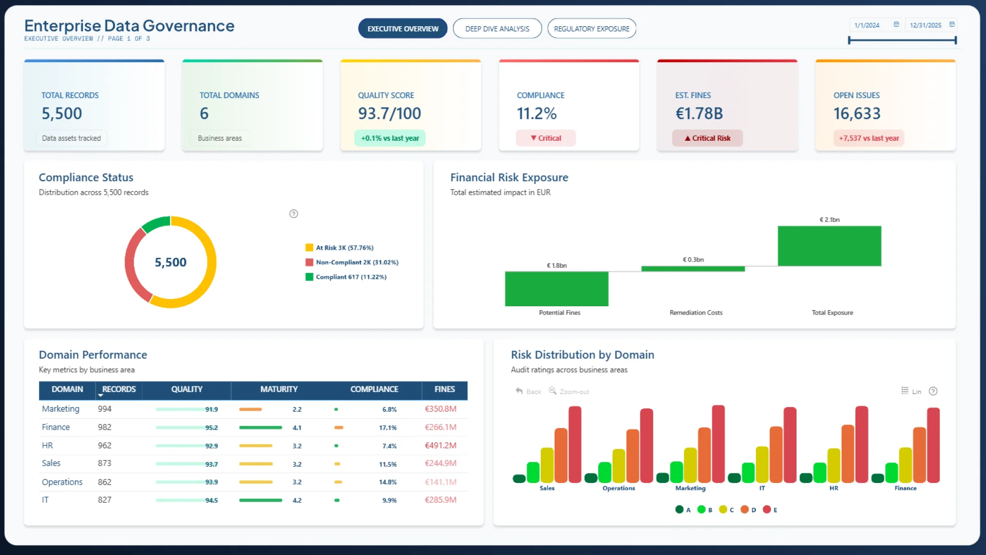The width and height of the screenshot is (986, 555).
Task: Open the Regulatory Exposure tab
Action: point(592,29)
